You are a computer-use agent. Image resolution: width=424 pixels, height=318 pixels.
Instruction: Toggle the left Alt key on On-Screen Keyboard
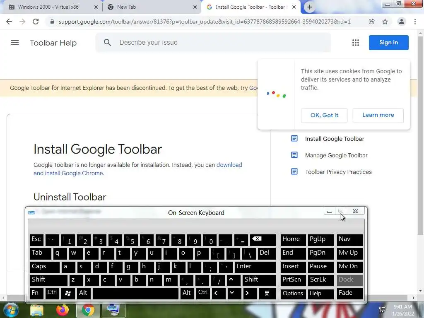tap(84, 294)
